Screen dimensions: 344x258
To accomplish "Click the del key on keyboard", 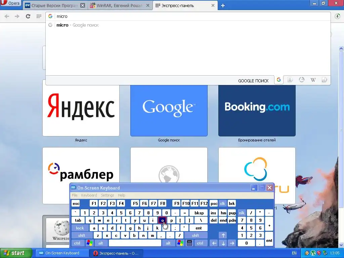I will point(214,220).
